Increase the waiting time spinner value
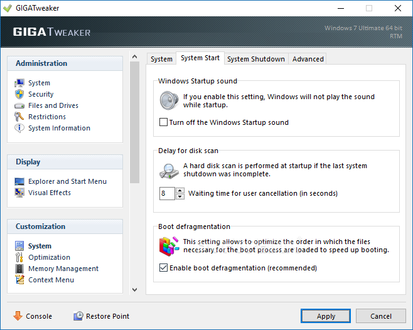 (x=180, y=191)
